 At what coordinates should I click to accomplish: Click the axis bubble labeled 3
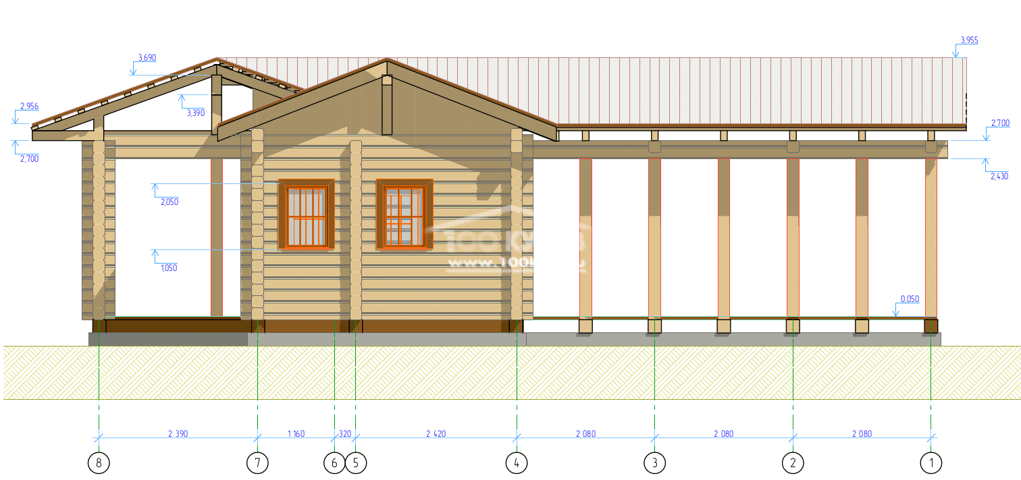(x=654, y=463)
